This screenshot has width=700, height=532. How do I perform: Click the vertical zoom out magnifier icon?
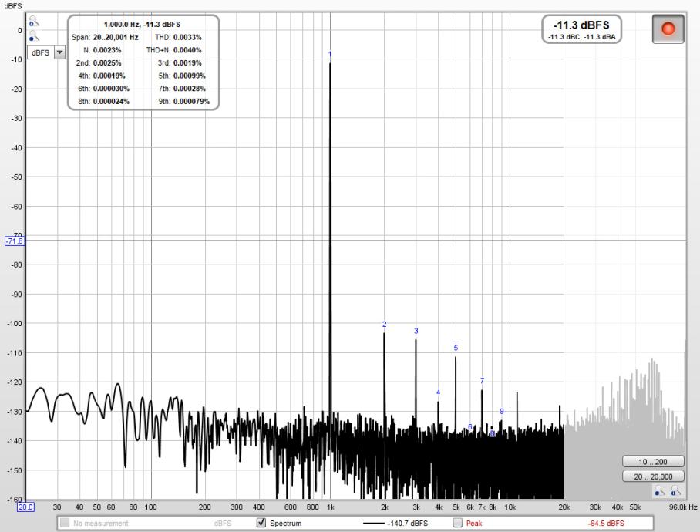[33, 37]
